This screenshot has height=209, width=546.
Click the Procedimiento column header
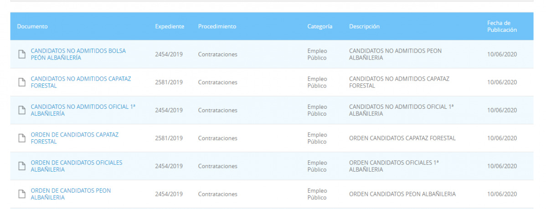(x=217, y=26)
